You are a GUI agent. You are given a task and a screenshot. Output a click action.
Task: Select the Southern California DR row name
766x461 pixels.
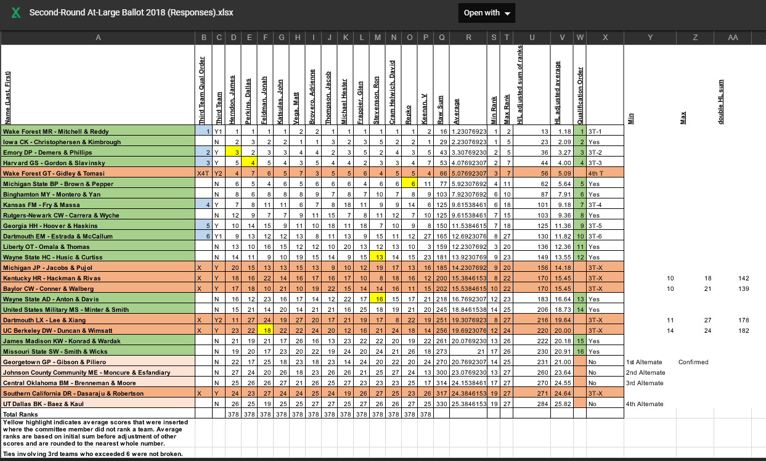[x=98, y=393]
